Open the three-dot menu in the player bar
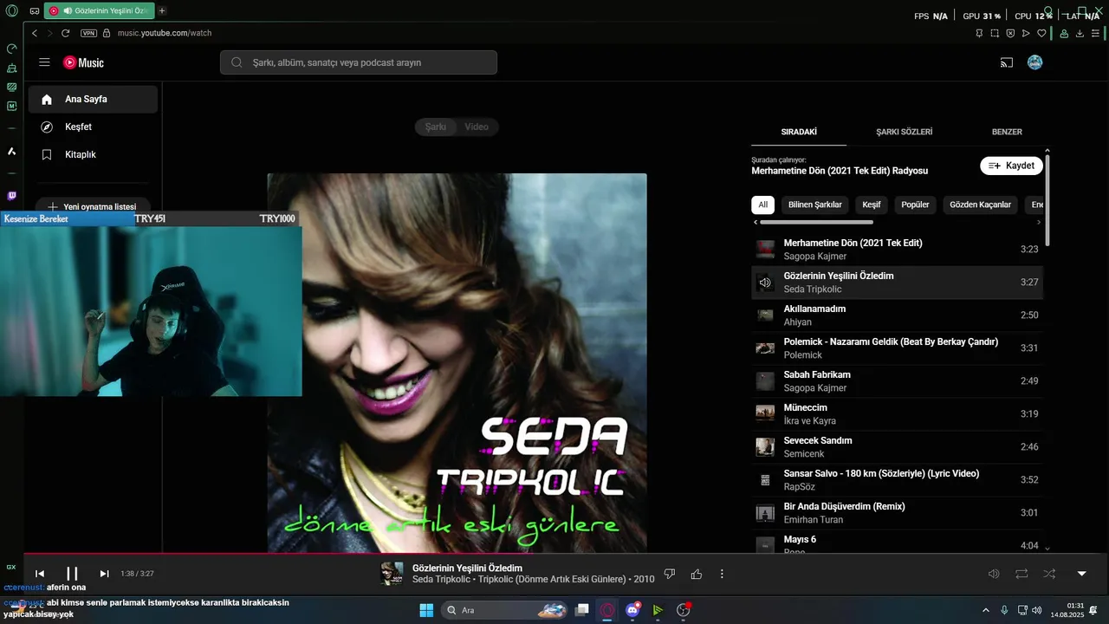The width and height of the screenshot is (1109, 624). (x=722, y=574)
